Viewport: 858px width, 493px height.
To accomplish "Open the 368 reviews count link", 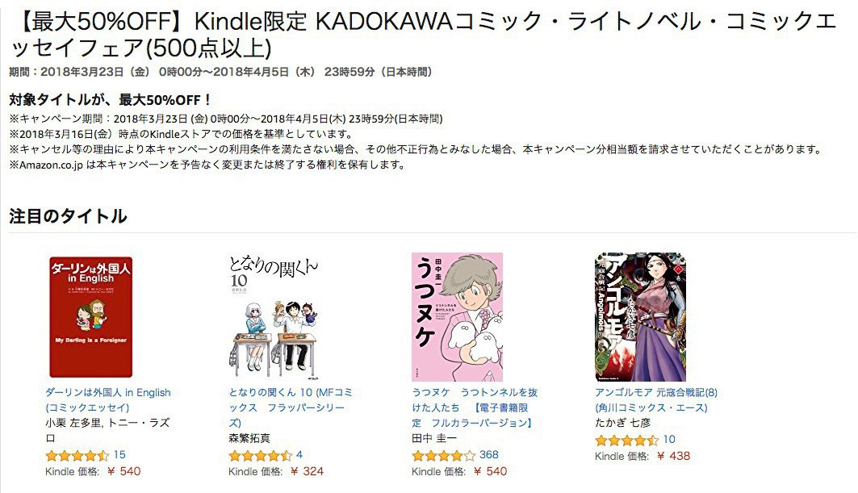I will 488,455.
